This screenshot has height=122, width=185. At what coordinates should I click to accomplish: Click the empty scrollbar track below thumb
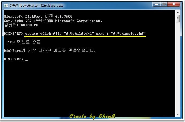[178, 67]
